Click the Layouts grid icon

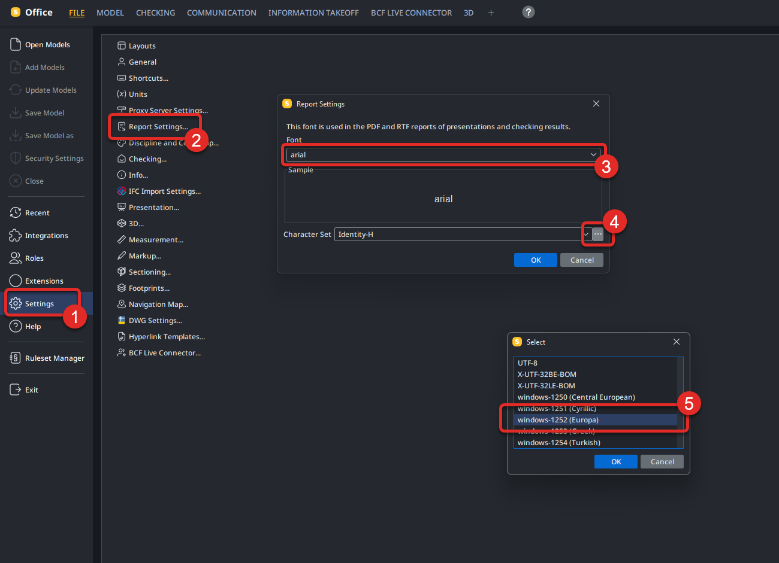click(x=122, y=45)
